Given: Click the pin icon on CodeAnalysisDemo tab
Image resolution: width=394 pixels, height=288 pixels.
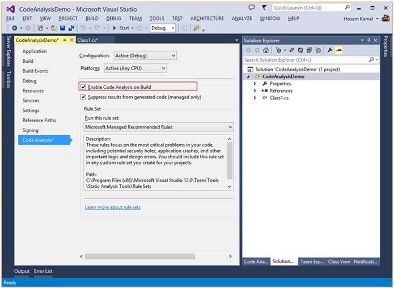Looking at the screenshot, I should 65,40.
